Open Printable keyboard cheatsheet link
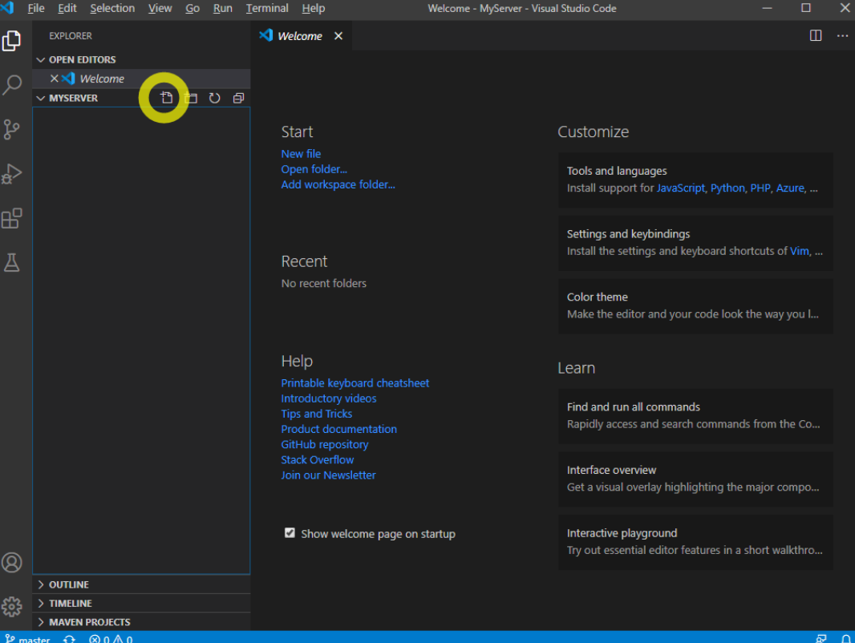This screenshot has height=643, width=855. pos(355,383)
